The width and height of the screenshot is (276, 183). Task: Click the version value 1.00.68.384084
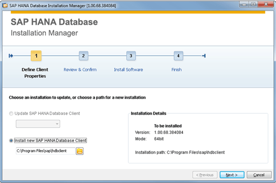coord(169,133)
